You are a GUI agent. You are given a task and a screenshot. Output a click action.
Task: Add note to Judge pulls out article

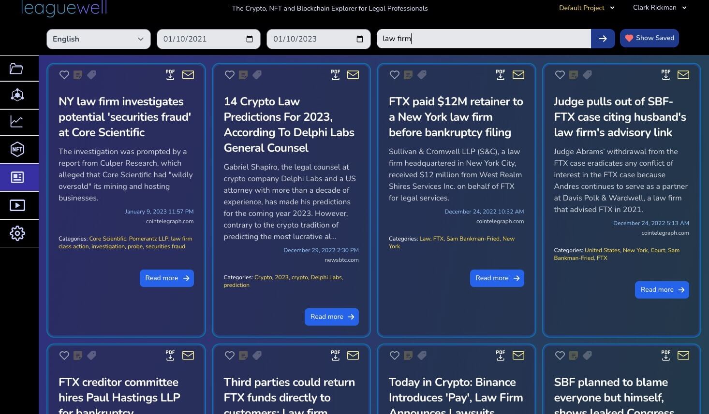tap(574, 75)
